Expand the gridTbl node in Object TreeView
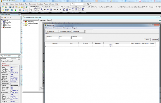The height and width of the screenshot is (103, 161). 2,24
